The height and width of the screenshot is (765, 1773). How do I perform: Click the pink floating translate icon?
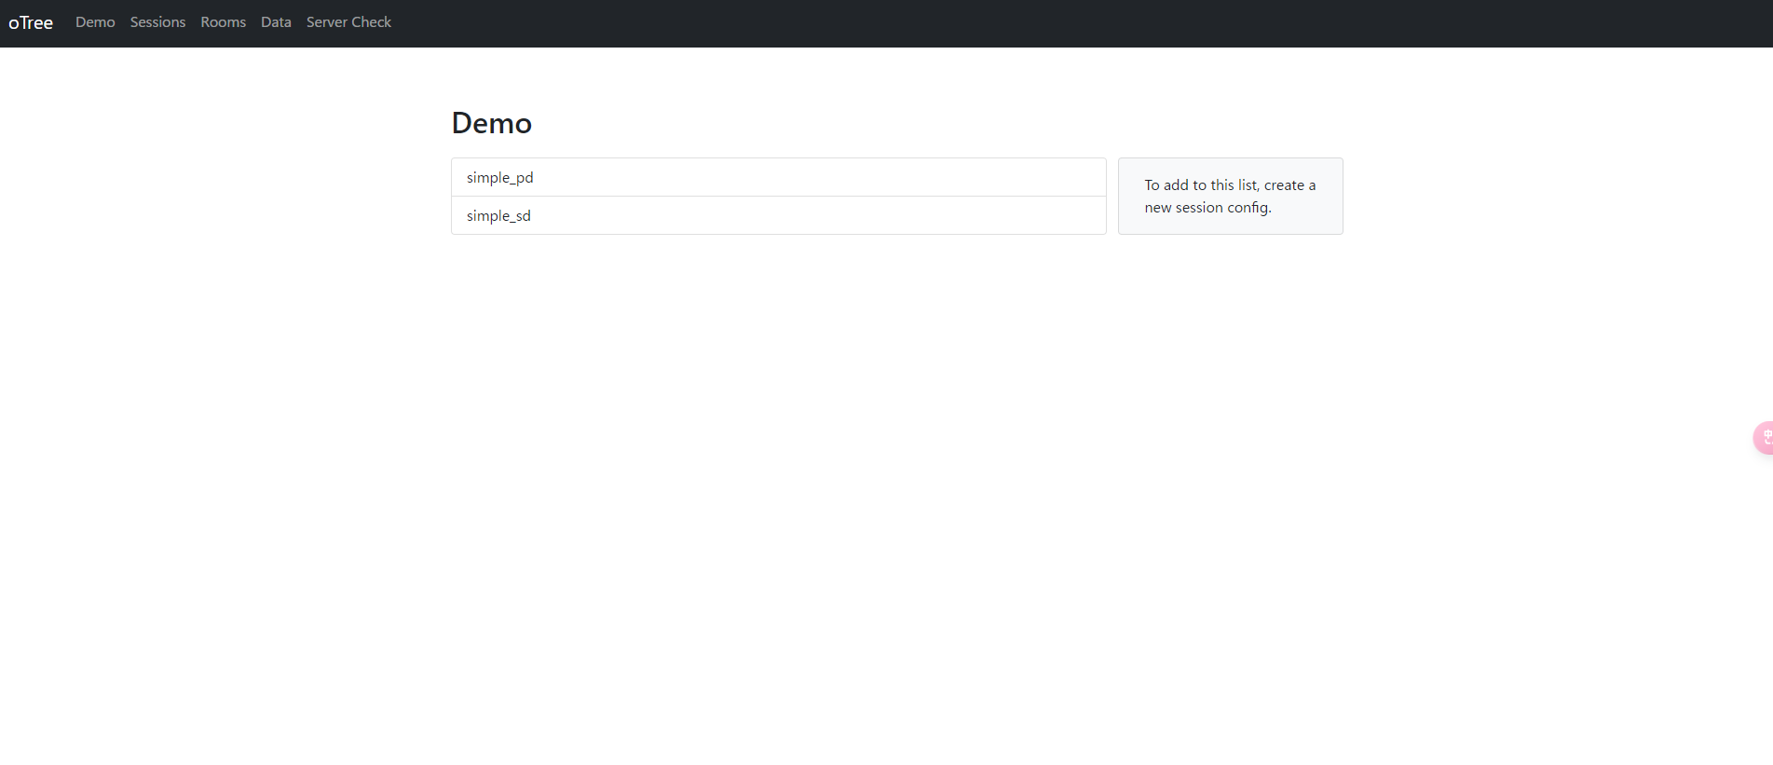pyautogui.click(x=1764, y=437)
